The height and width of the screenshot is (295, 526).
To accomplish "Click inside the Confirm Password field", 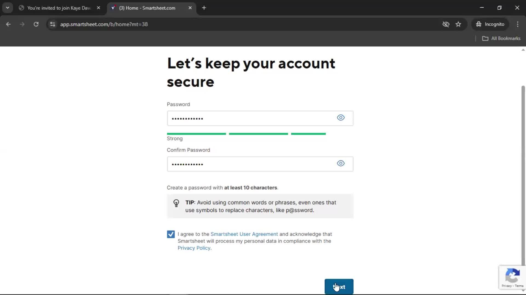I will pyautogui.click(x=249, y=164).
